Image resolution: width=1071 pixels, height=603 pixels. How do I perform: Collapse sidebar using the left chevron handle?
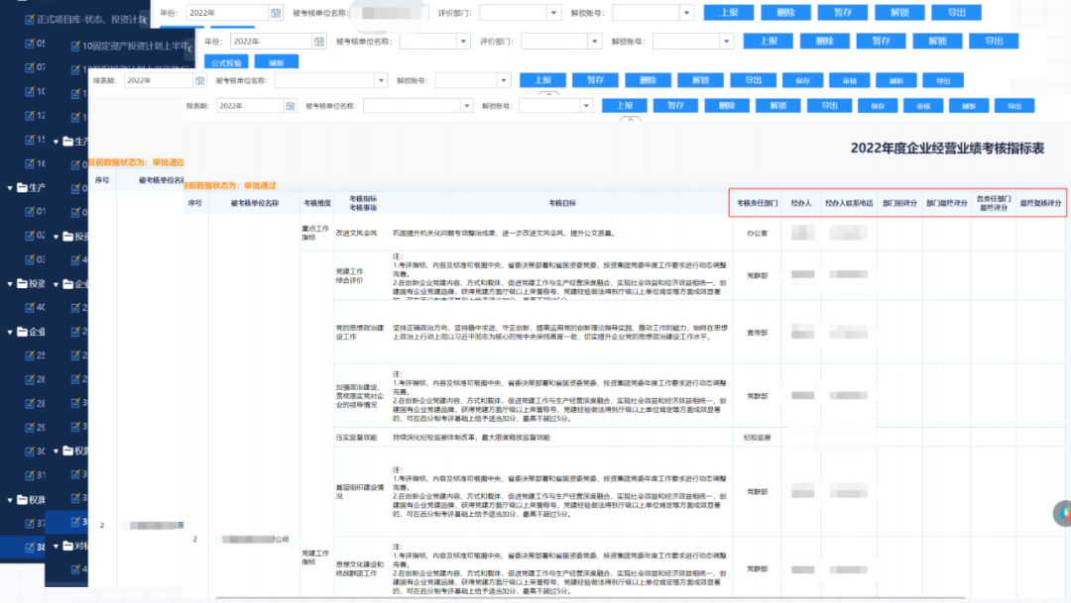tap(189, 49)
